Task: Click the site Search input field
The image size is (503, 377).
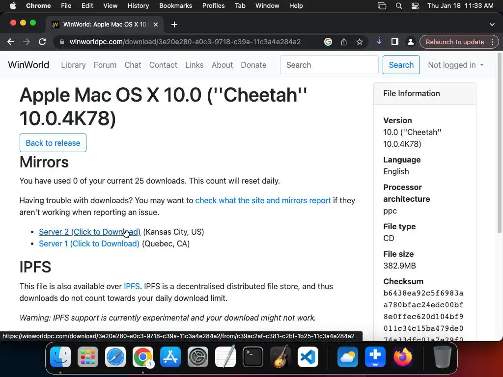Action: pos(329,65)
